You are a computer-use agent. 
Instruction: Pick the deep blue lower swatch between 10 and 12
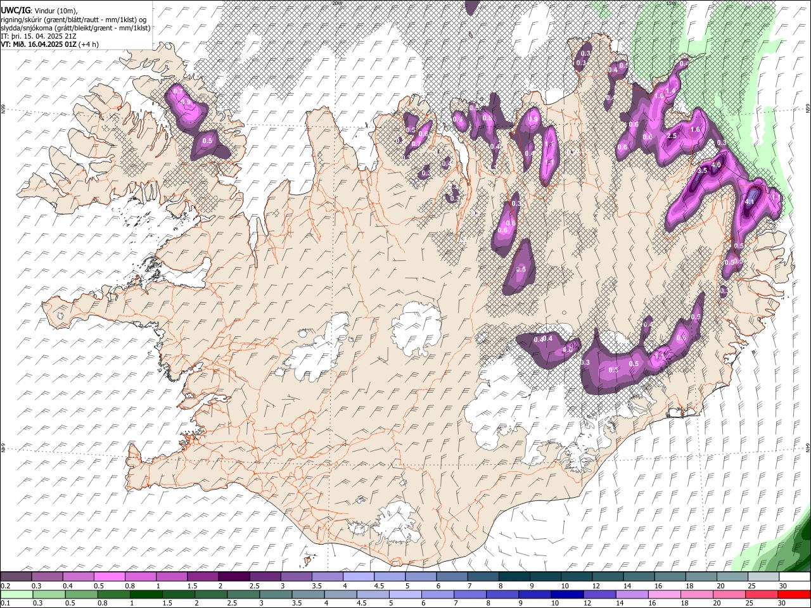567,594
